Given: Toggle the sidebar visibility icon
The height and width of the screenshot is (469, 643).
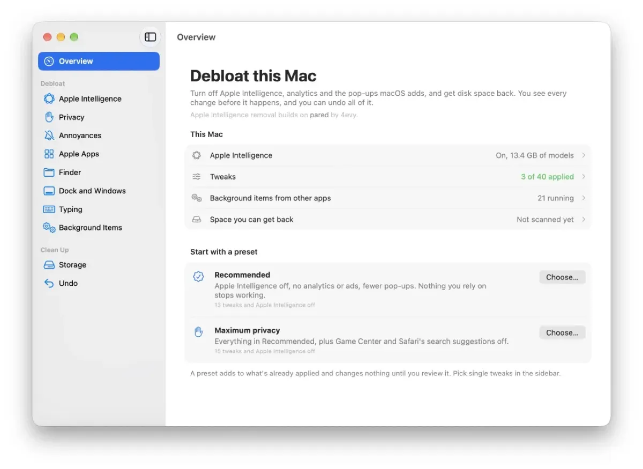Looking at the screenshot, I should coord(151,37).
